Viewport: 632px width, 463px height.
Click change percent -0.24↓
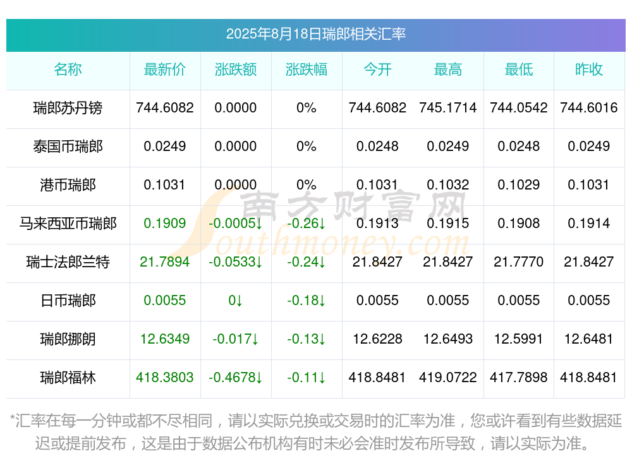coord(307,262)
